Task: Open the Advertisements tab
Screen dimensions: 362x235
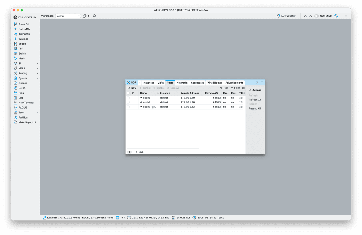Action: [x=234, y=82]
